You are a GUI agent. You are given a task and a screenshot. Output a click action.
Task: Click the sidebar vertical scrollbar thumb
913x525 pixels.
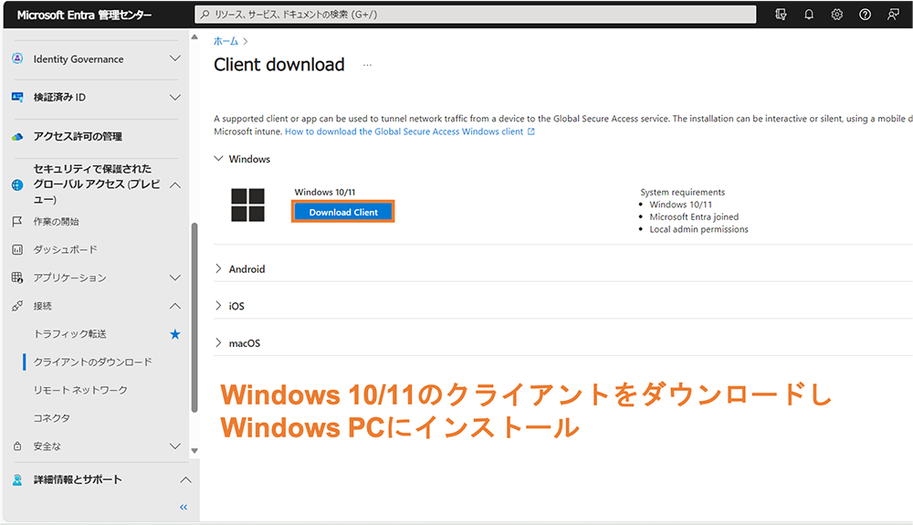point(194,317)
